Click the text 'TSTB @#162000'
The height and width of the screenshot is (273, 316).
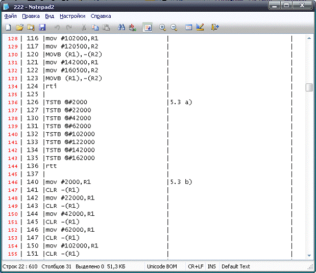click(70, 158)
